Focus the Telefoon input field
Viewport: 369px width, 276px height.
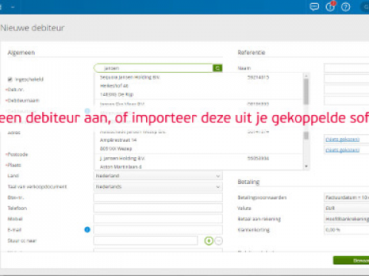158,209
